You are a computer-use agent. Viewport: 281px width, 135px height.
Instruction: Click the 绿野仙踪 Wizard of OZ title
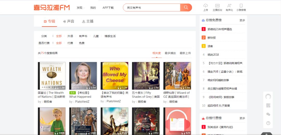coord(177,95)
